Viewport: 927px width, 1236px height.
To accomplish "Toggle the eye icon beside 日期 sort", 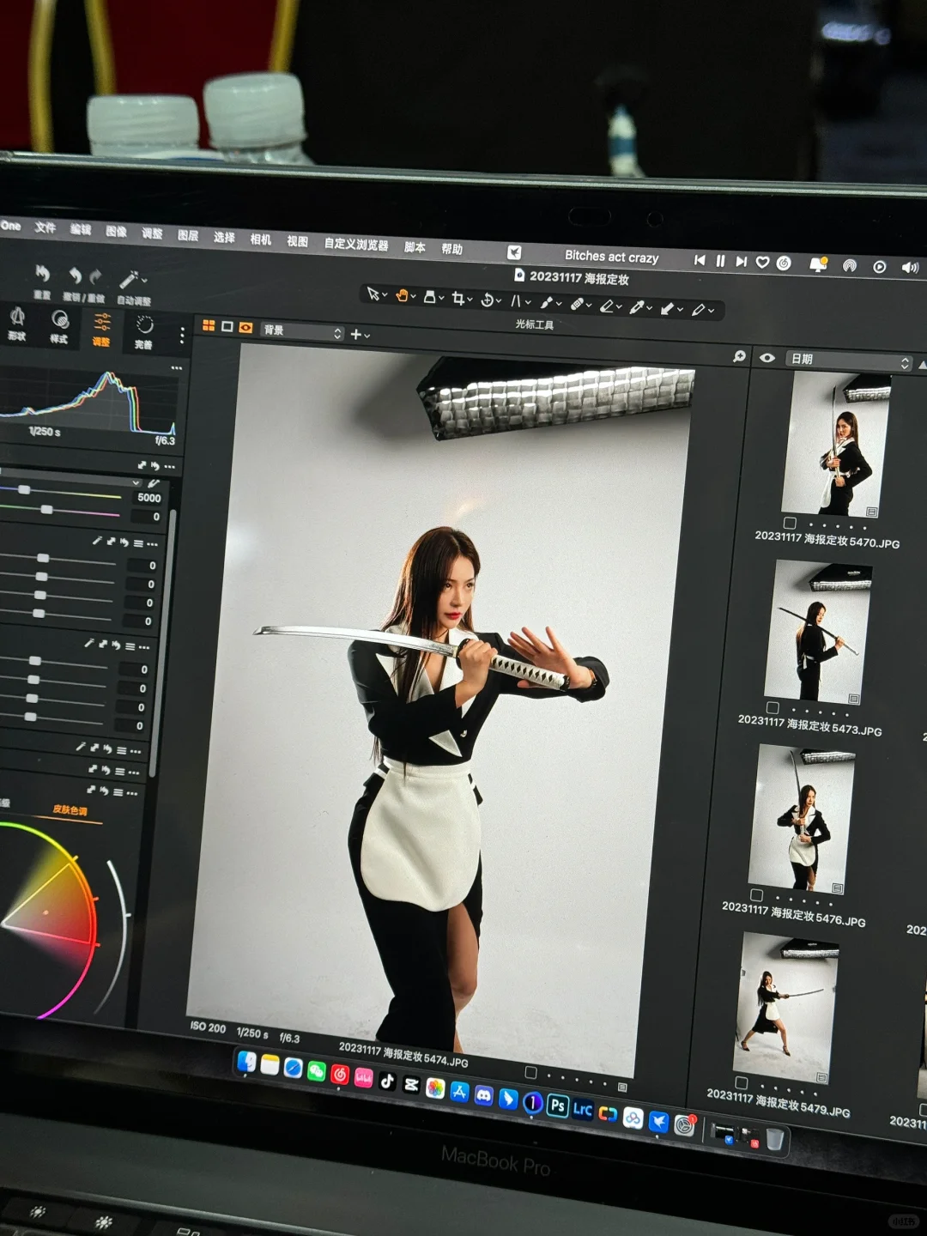I will coord(767,358).
